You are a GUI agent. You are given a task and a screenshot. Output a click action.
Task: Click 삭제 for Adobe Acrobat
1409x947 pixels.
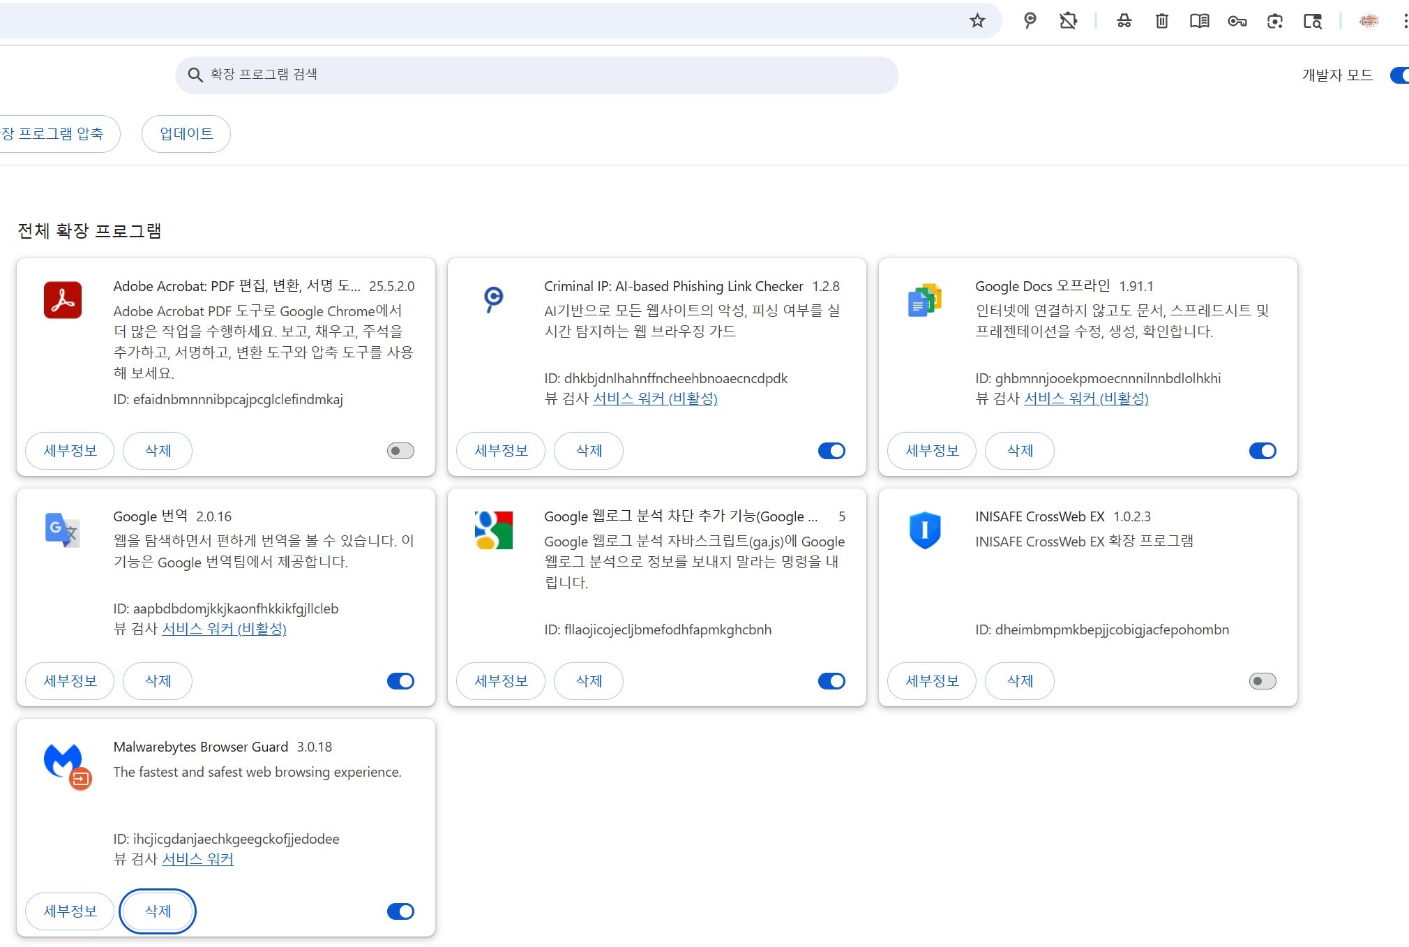tap(158, 451)
